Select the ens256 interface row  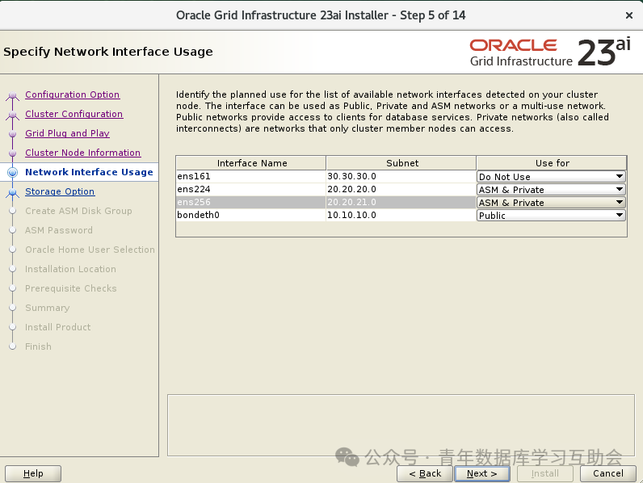[251, 202]
